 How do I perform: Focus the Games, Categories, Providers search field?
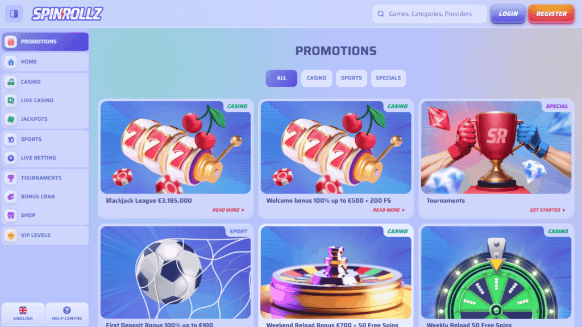[430, 14]
